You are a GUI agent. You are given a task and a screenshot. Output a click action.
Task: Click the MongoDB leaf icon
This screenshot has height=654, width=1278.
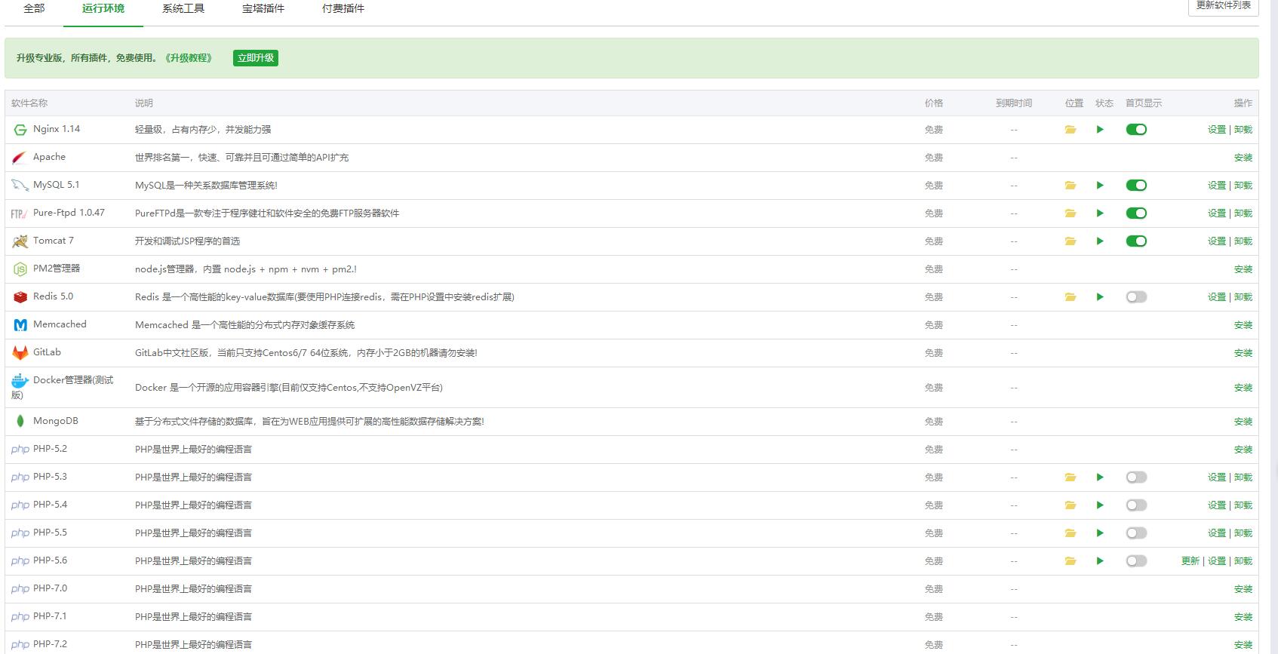coord(20,422)
